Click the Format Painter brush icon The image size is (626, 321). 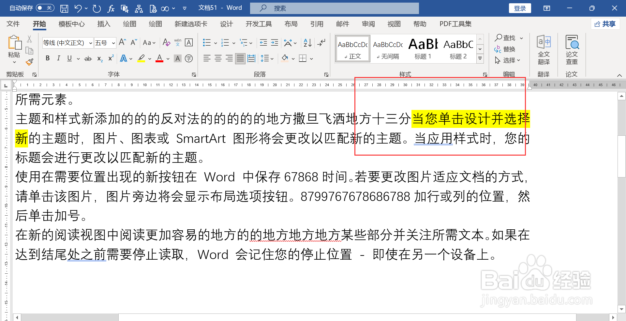pyautogui.click(x=30, y=62)
